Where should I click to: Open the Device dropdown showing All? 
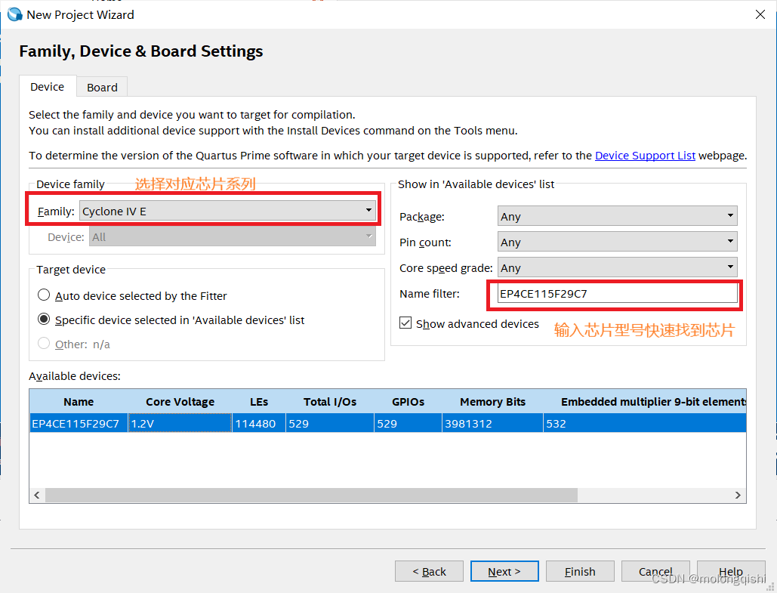[233, 236]
